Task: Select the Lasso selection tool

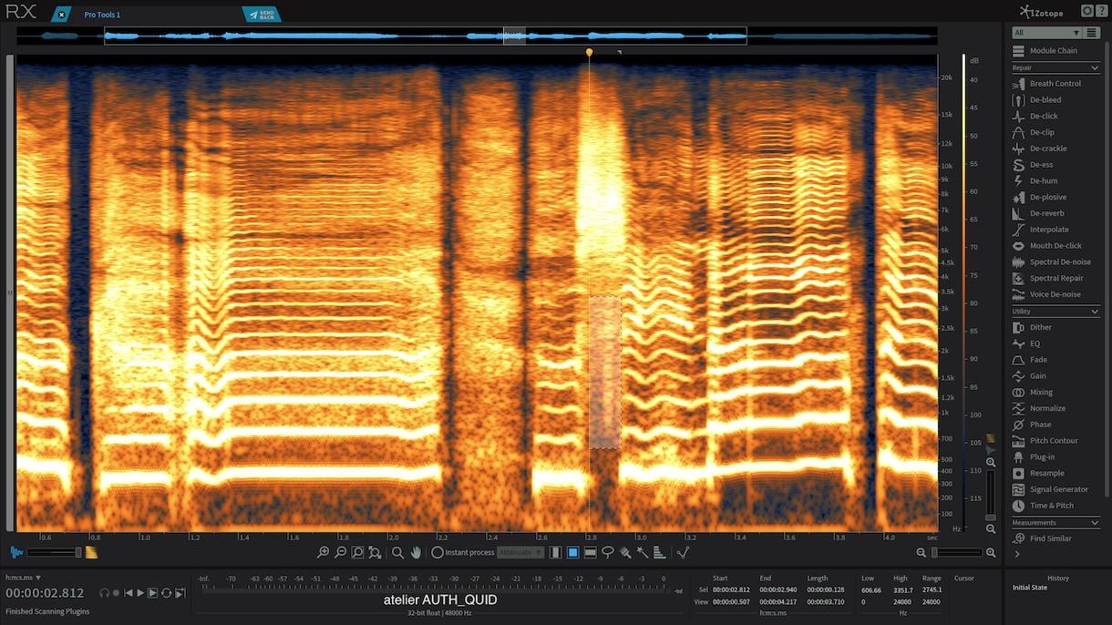Action: pyautogui.click(x=608, y=553)
